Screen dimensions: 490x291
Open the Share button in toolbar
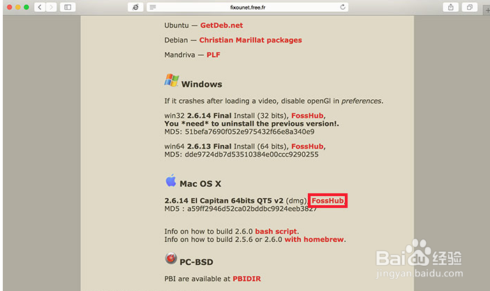tap(451, 7)
